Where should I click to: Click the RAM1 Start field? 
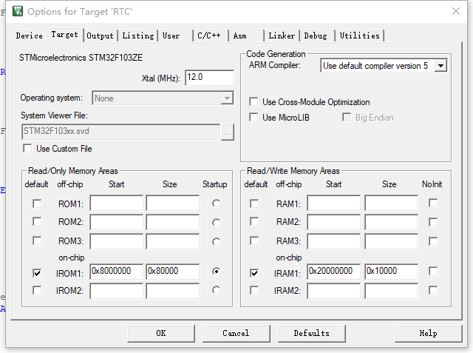(334, 203)
